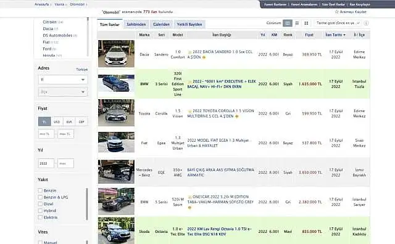Click sort arrow on İlan Tarihi column
The width and height of the screenshot is (395, 244).
pyautogui.click(x=344, y=35)
